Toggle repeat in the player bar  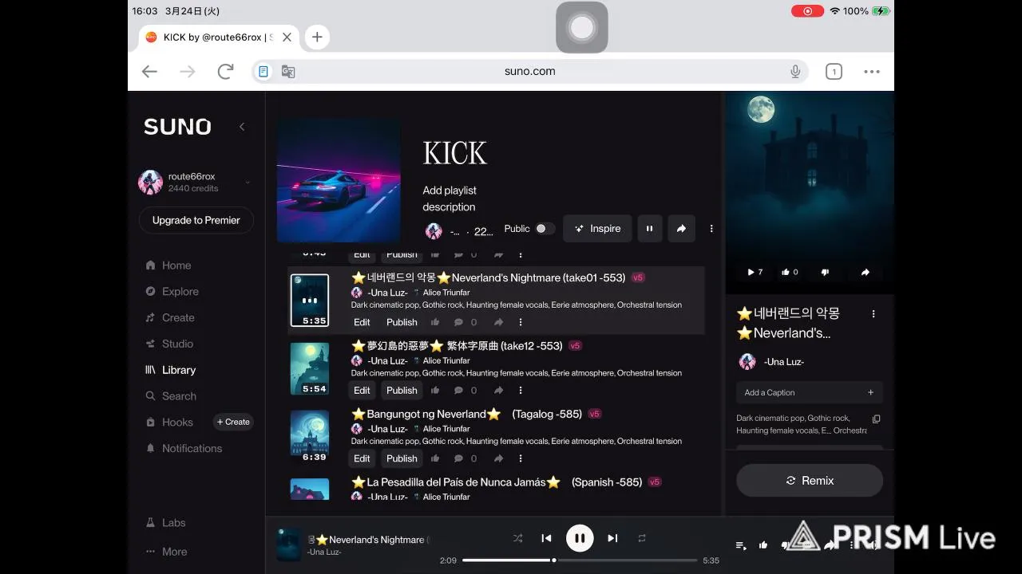coord(642,538)
